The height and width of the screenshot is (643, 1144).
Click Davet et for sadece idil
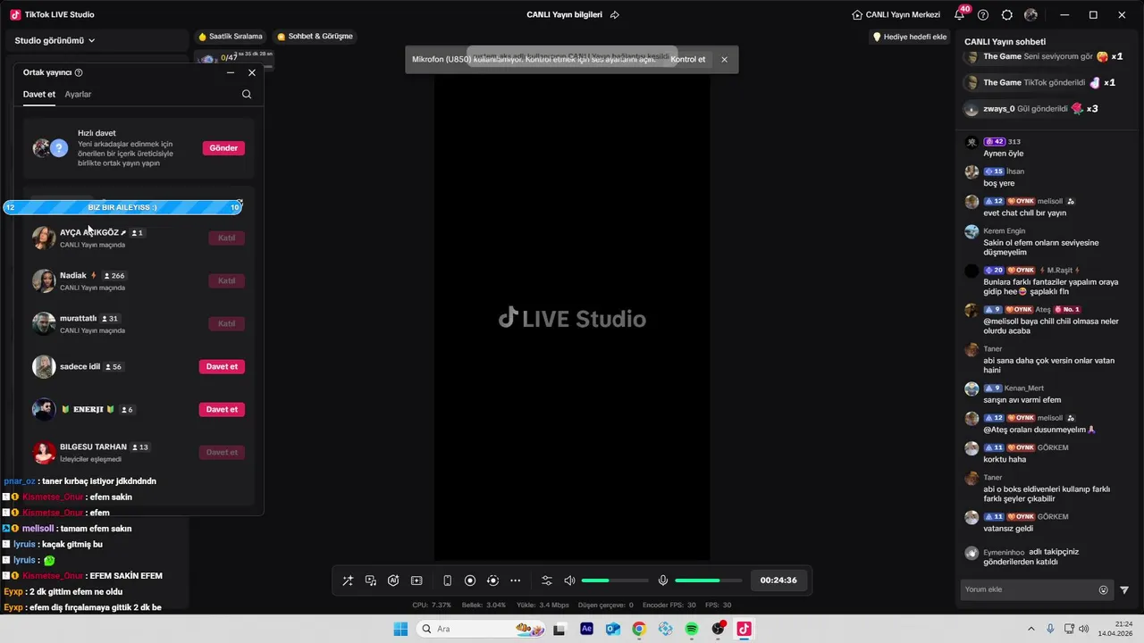click(x=222, y=366)
